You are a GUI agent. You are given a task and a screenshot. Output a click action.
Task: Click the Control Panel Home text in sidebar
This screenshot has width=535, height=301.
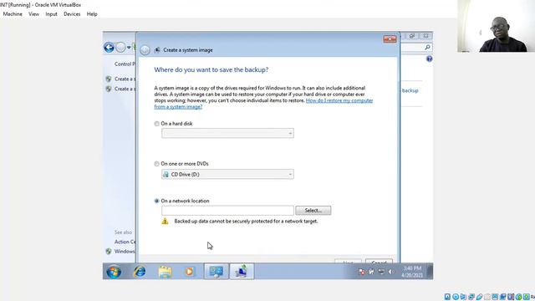(125, 64)
